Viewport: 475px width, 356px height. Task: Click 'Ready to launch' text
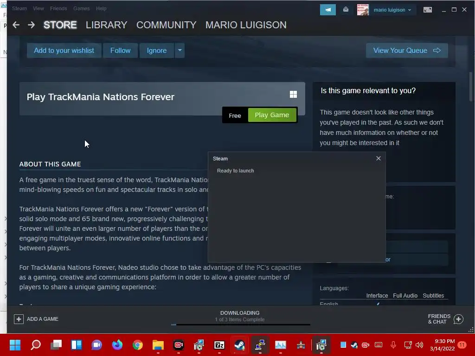[235, 171]
